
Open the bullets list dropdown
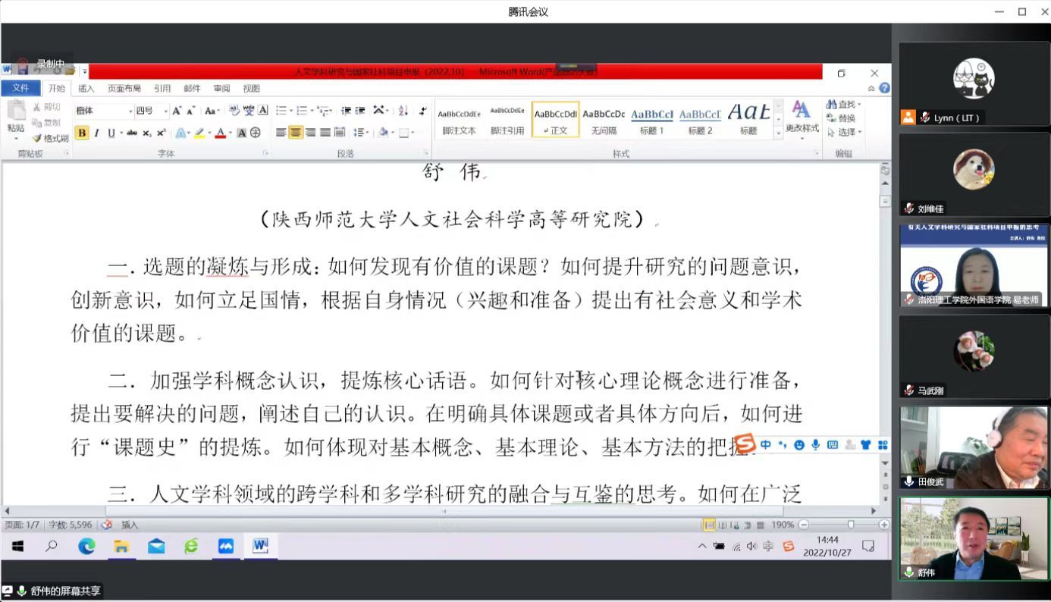click(292, 111)
